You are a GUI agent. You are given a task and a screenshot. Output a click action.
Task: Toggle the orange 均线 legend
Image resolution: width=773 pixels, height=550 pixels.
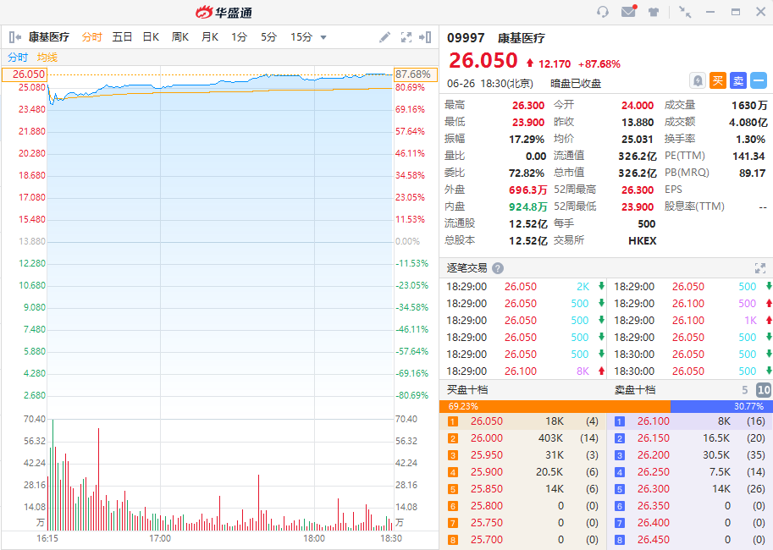pos(47,58)
